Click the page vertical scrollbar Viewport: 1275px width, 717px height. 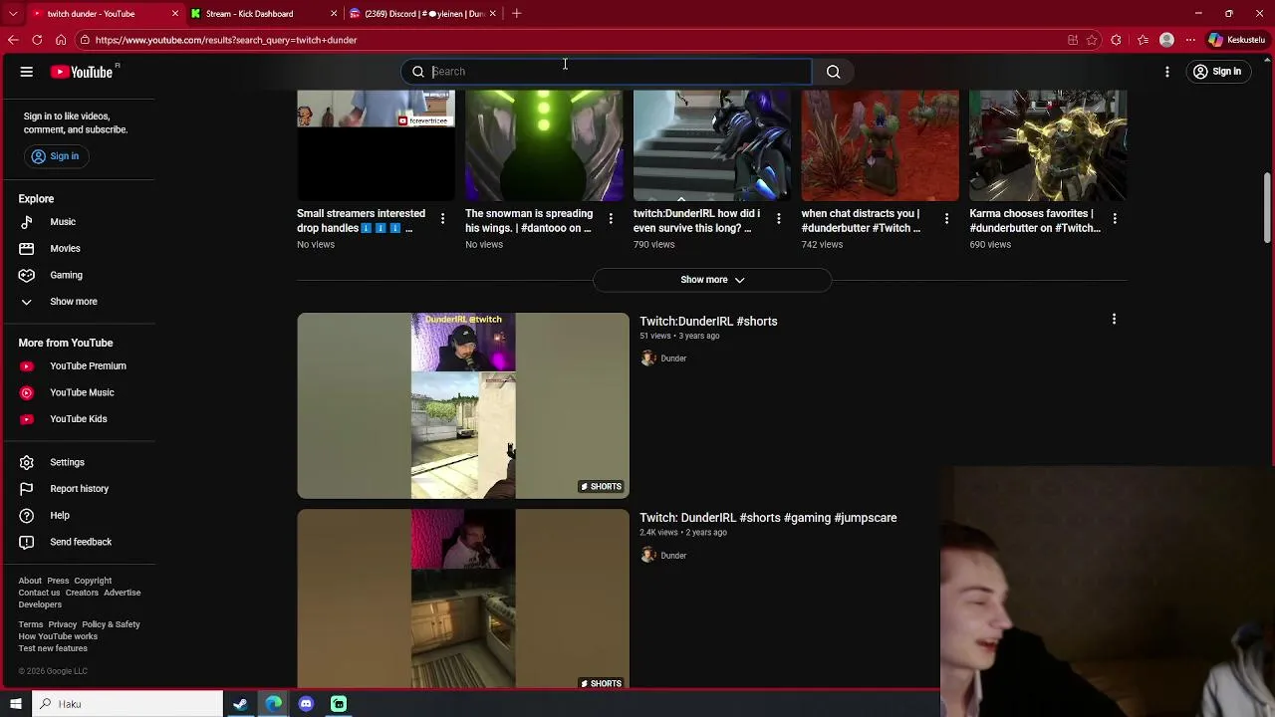coord(1268,209)
